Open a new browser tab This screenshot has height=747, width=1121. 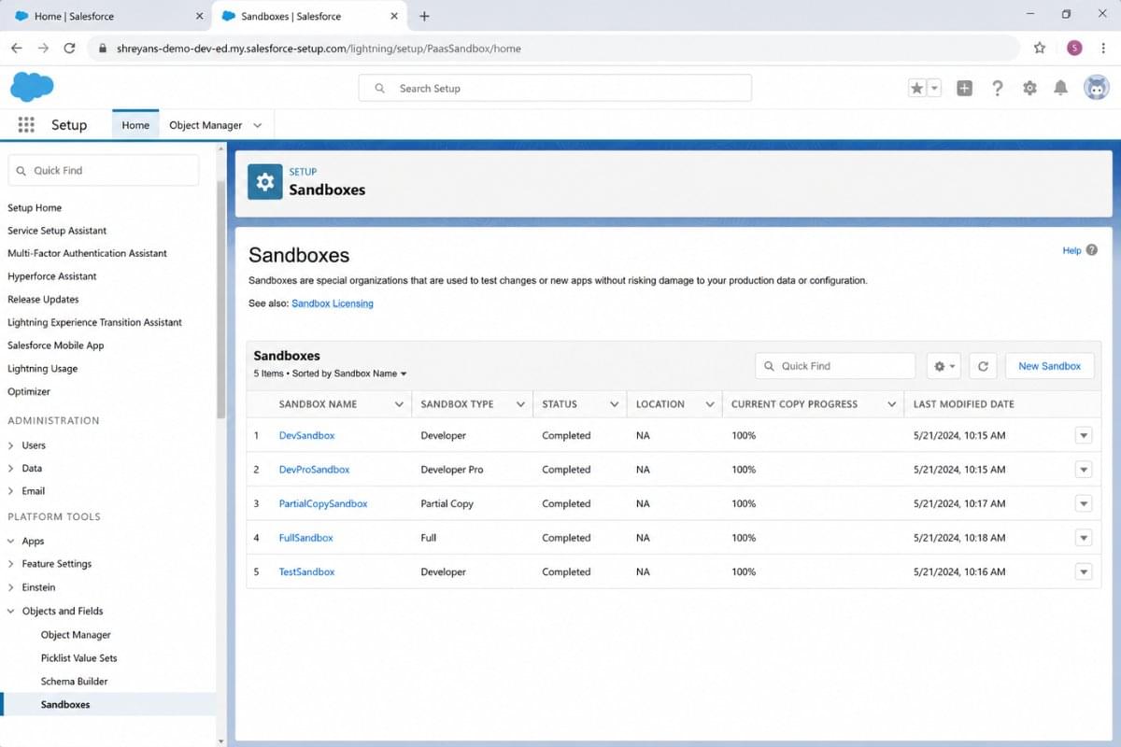point(424,16)
